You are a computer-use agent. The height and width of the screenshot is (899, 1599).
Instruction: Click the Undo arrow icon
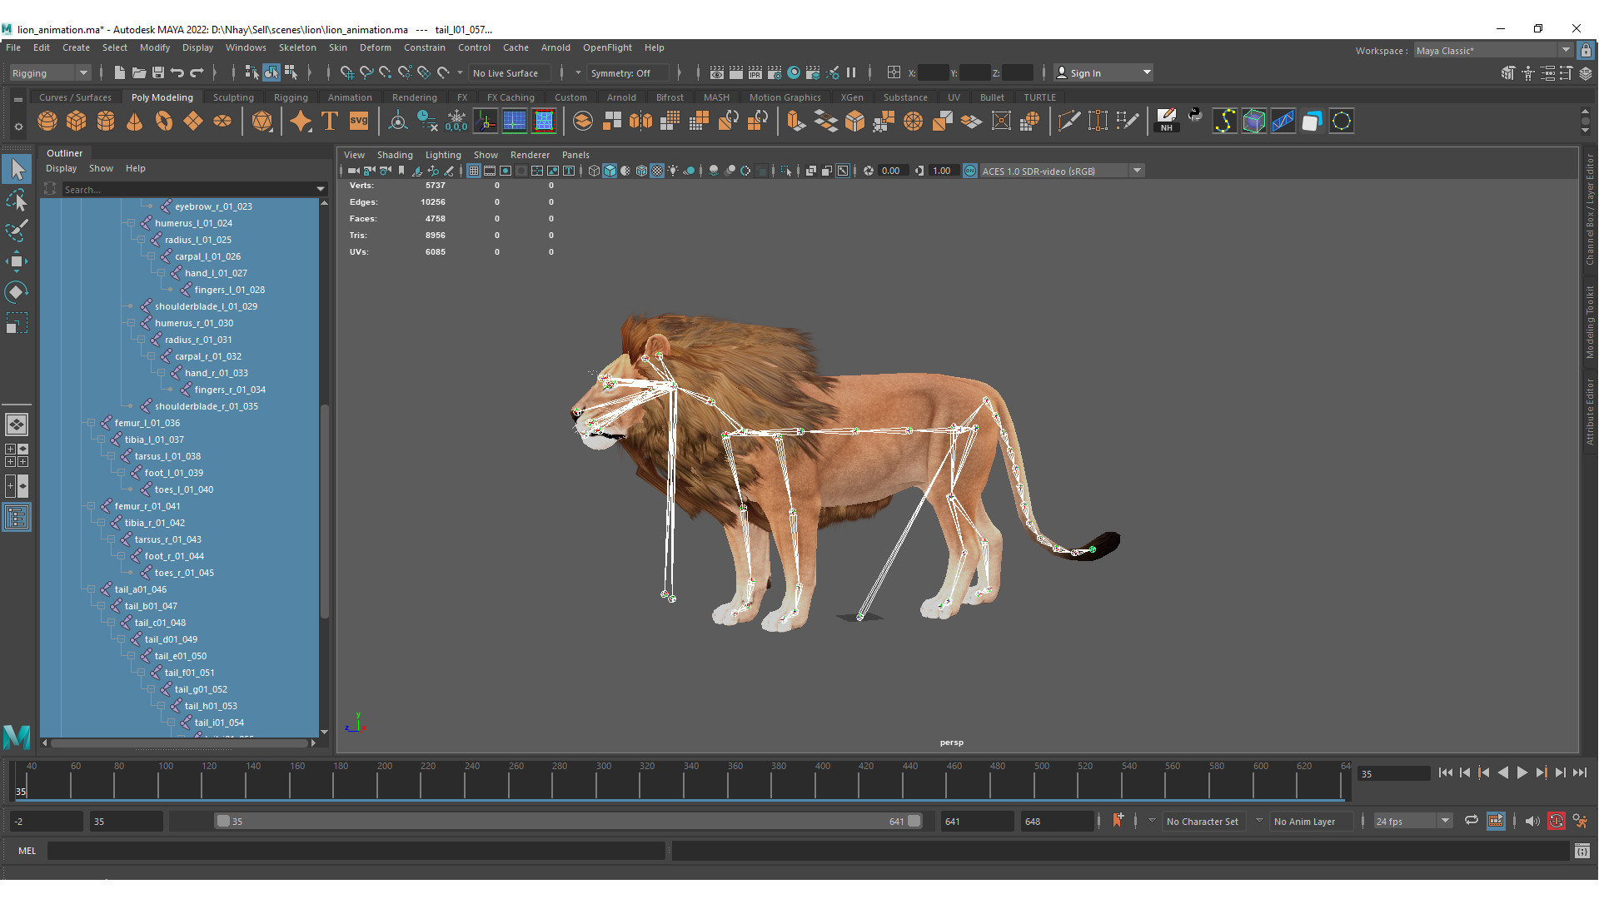point(177,73)
